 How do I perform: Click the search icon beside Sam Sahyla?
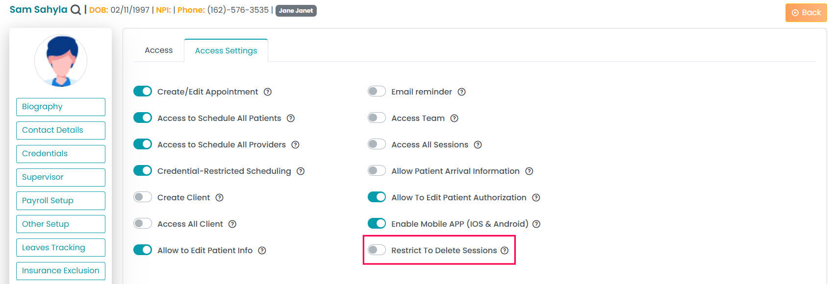(x=76, y=10)
